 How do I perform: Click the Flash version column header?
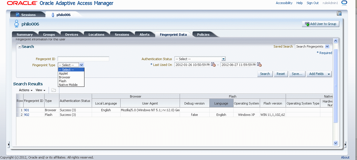pos(273,103)
